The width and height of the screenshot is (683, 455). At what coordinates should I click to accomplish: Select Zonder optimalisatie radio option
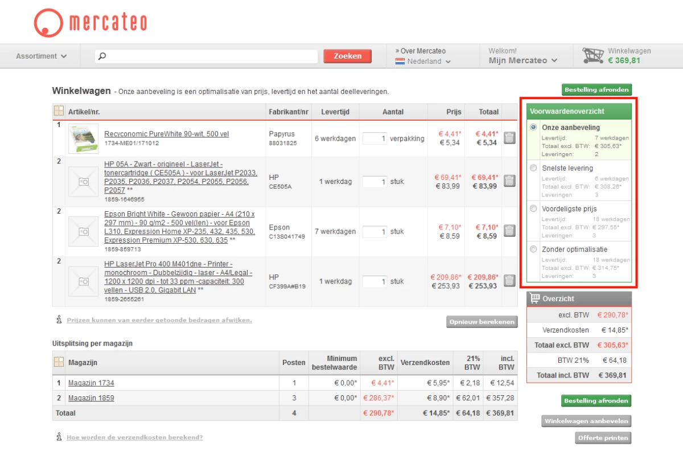click(x=533, y=249)
